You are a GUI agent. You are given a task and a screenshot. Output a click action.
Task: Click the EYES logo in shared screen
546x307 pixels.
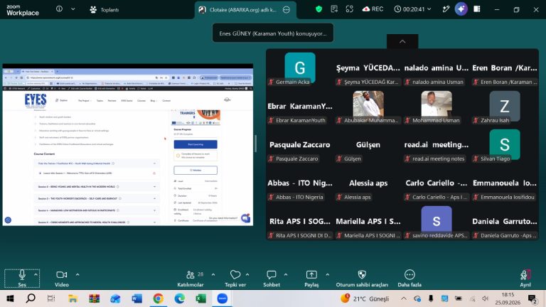pos(35,101)
